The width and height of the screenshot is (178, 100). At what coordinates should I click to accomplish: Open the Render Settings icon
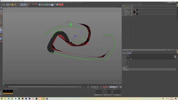click(36, 5)
